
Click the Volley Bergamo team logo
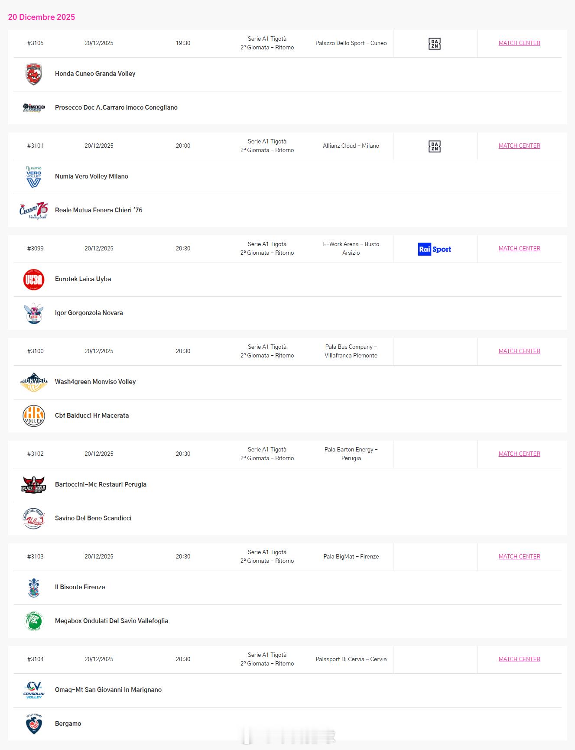(x=34, y=724)
